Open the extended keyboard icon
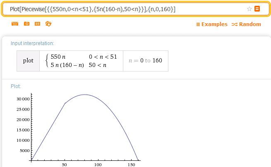Screen dimensions: 271x167 tap(15, 24)
